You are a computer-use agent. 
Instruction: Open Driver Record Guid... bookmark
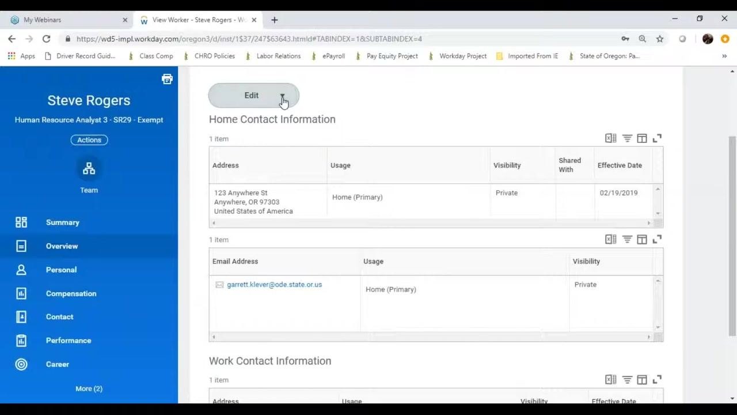(80, 56)
